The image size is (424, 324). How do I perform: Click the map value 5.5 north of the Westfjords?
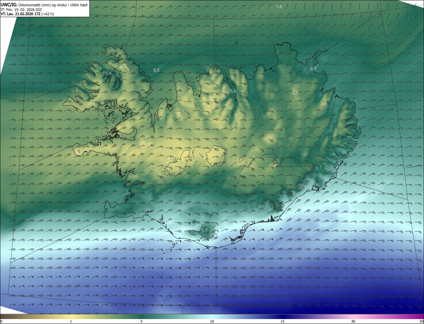tap(156, 70)
